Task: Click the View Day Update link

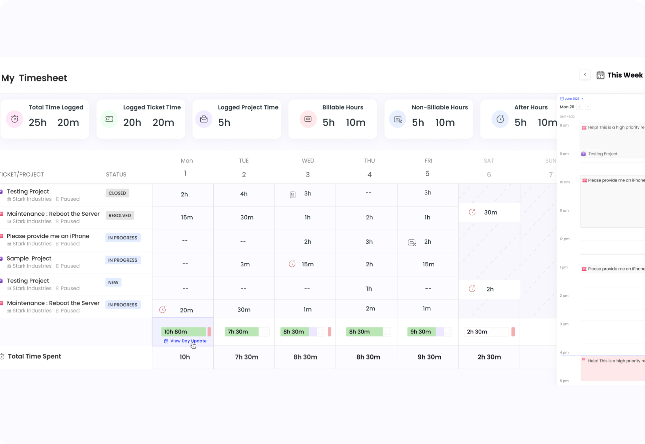Action: coord(188,341)
